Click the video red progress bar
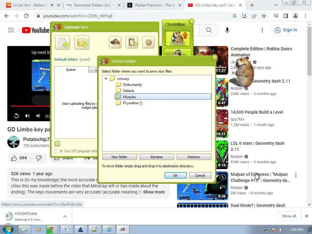 30,106
